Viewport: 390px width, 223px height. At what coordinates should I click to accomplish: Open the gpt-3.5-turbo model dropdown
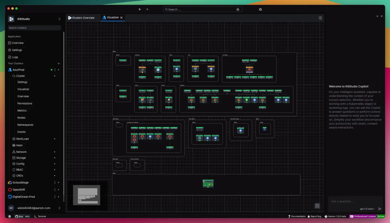[368, 209]
